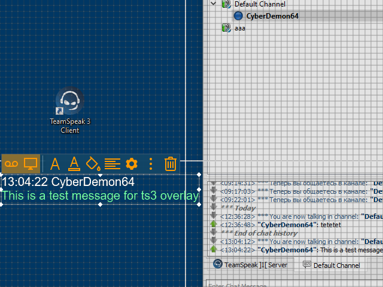Choose the paint bucket fill icon
The image size is (383, 287).
coord(93,164)
